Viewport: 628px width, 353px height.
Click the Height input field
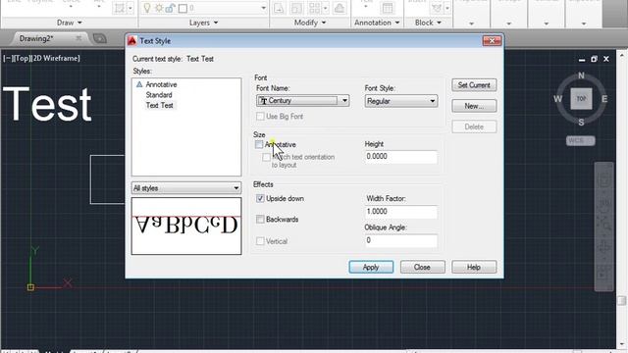(x=401, y=157)
